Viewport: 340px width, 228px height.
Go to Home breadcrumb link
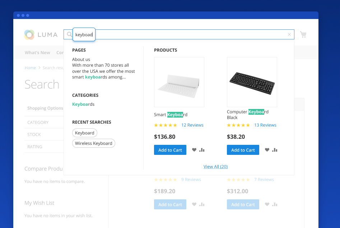pyautogui.click(x=30, y=68)
